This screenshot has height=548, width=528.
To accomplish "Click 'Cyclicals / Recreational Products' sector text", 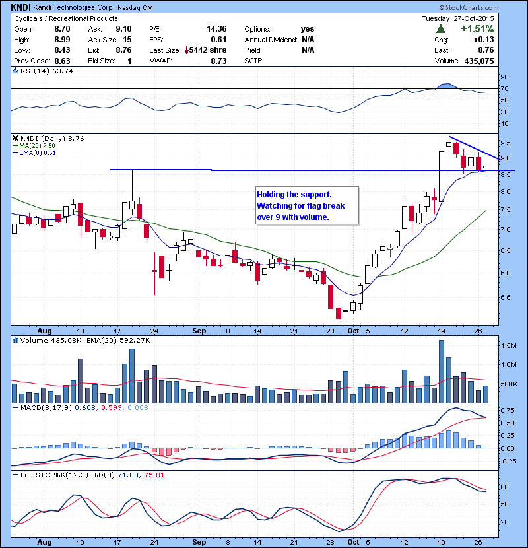I will (x=66, y=18).
